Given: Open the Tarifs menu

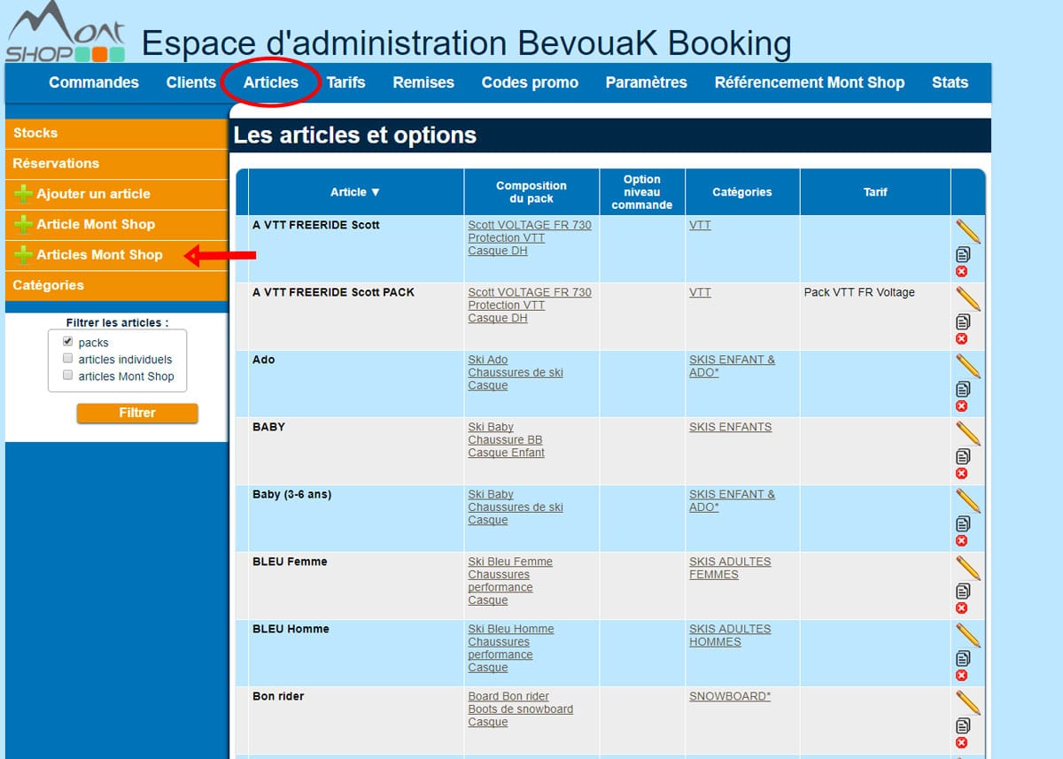Looking at the screenshot, I should (345, 82).
